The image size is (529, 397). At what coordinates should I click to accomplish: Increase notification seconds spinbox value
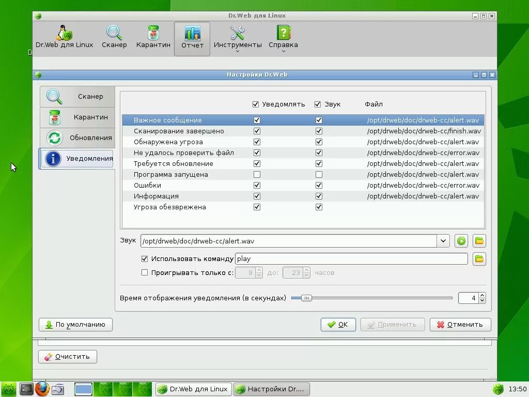click(x=483, y=295)
